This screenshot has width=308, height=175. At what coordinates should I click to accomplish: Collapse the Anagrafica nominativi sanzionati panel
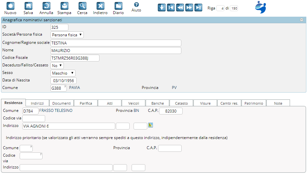coord(301,20)
